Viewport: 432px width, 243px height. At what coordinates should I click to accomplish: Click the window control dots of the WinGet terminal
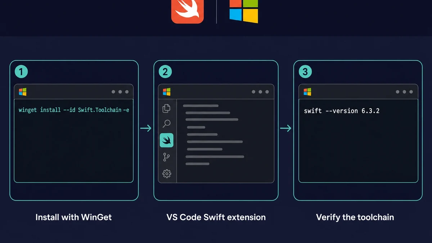click(120, 92)
